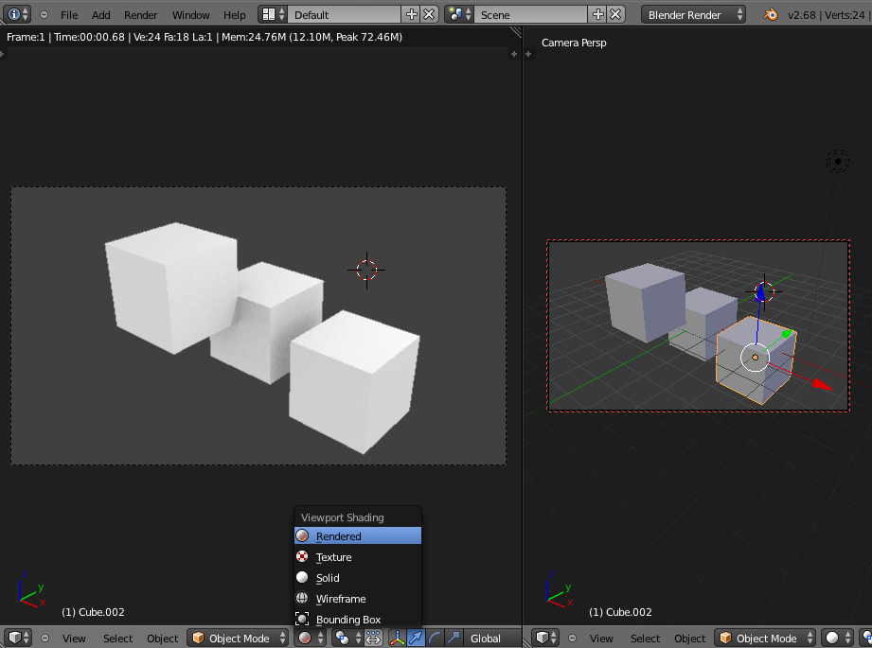Select the translate manipulator arrow icon
The width and height of the screenshot is (872, 648).
click(x=417, y=637)
